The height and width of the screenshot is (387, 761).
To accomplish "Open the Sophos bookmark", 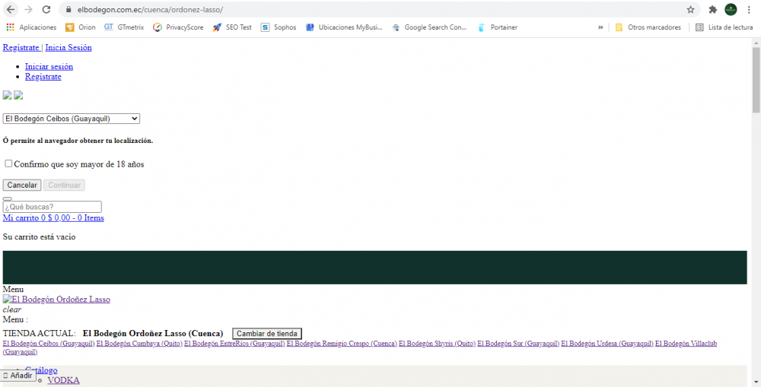I will coord(278,27).
